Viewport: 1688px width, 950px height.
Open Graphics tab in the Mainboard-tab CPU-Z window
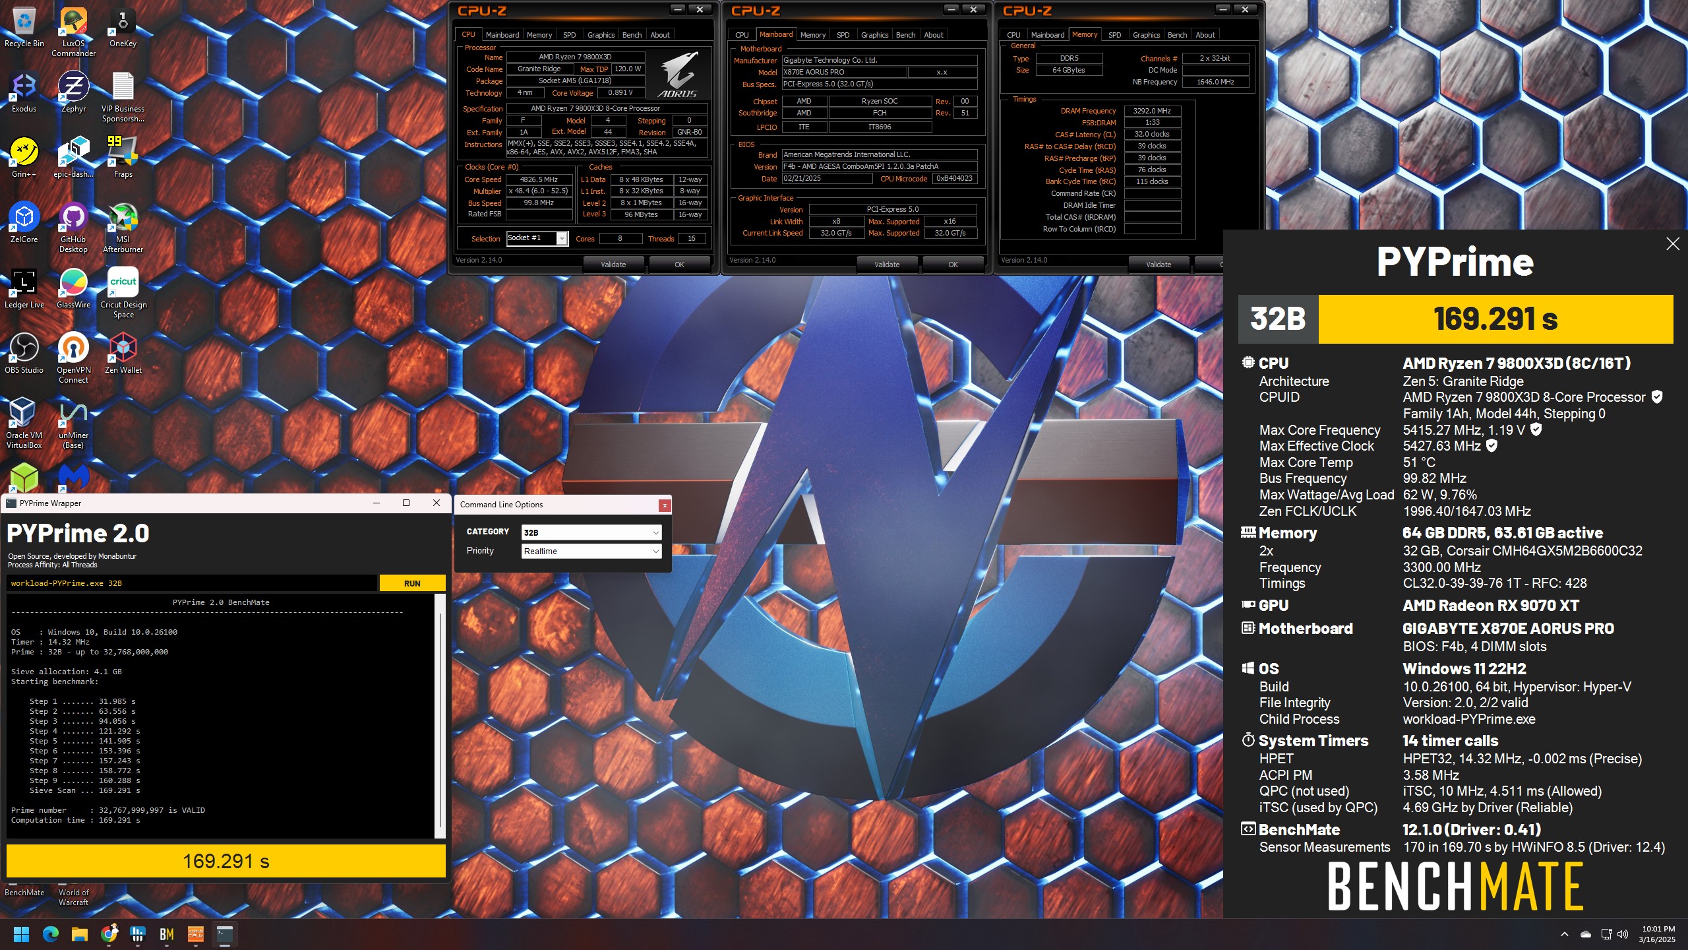tap(874, 35)
